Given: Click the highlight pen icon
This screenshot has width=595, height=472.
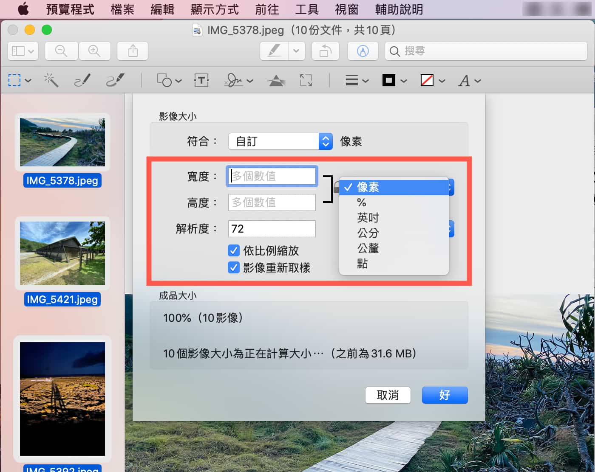Looking at the screenshot, I should (274, 51).
